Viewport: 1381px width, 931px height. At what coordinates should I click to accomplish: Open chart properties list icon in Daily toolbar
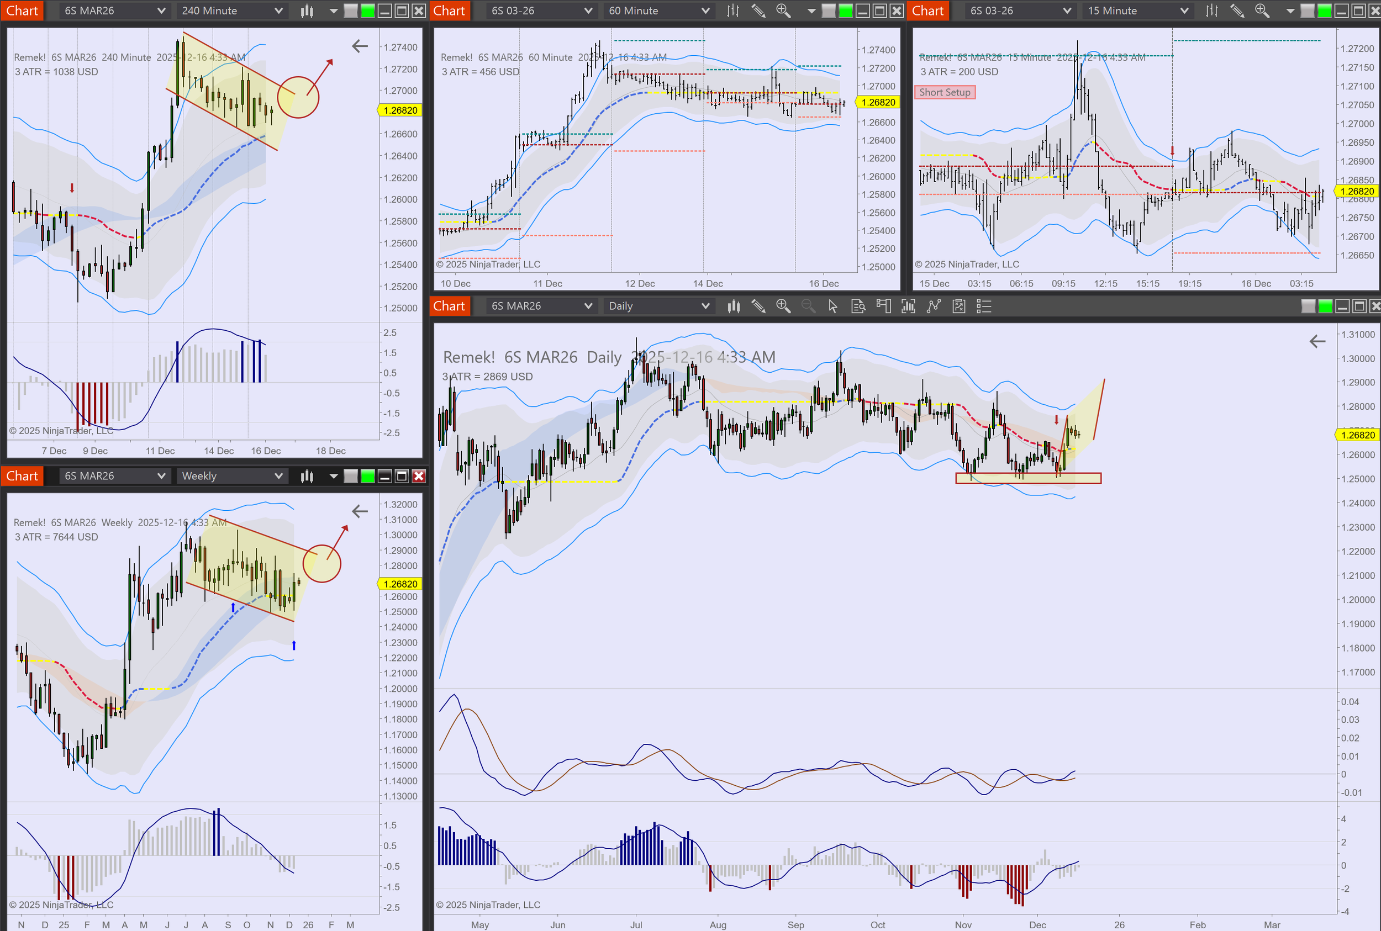[984, 306]
